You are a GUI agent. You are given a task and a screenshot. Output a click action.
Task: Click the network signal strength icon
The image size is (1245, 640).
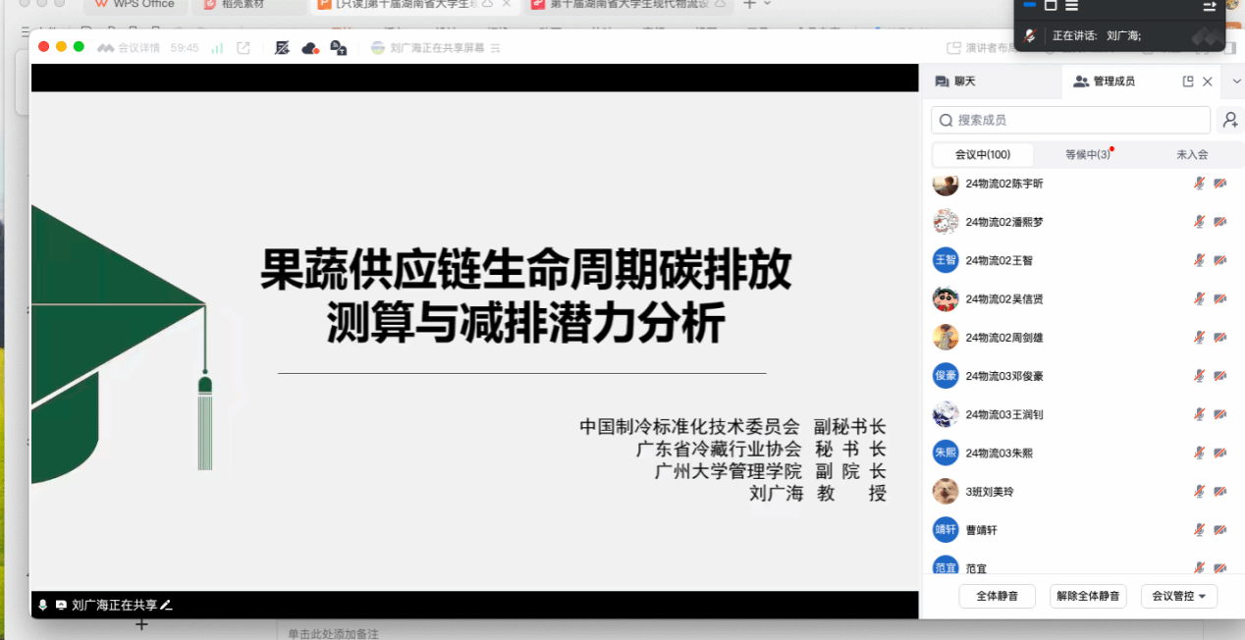pos(217,47)
